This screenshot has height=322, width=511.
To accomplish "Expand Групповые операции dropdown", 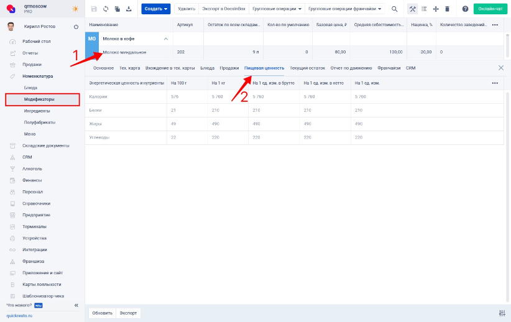I will 277,9.
